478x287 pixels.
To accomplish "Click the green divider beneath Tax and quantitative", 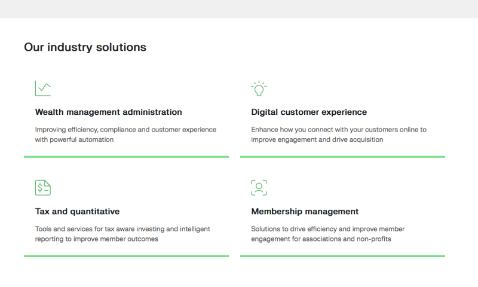I will pos(126,256).
